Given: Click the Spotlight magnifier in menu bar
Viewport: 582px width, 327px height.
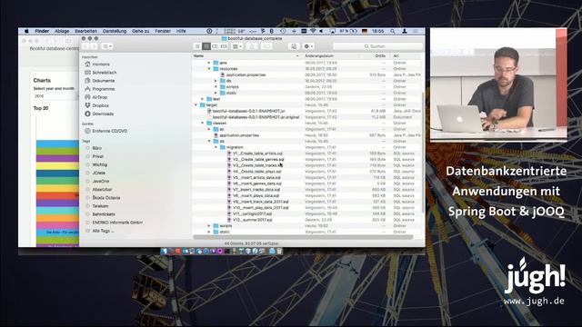Looking at the screenshot, I should tap(392, 31).
